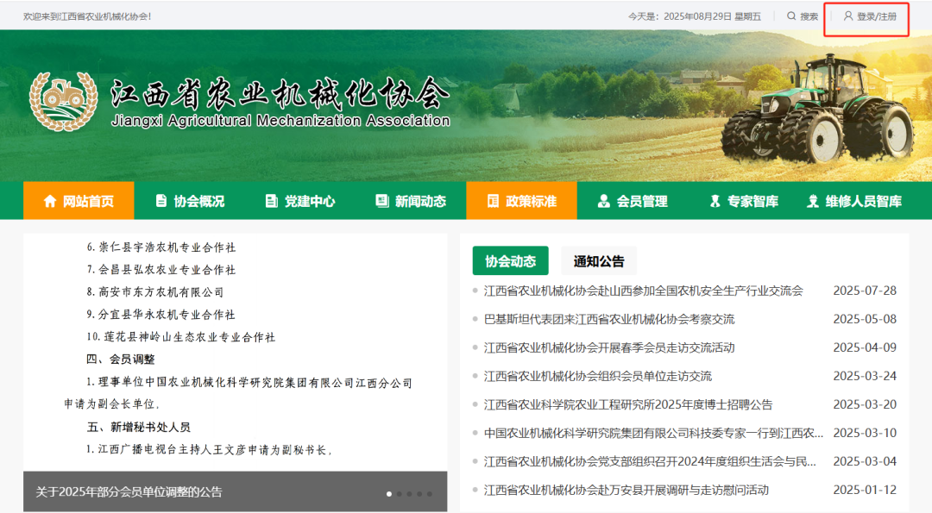Viewport: 932px width, 513px height.
Task: Open the 赴山西参加全国农机安全生产 article
Action: point(643,291)
